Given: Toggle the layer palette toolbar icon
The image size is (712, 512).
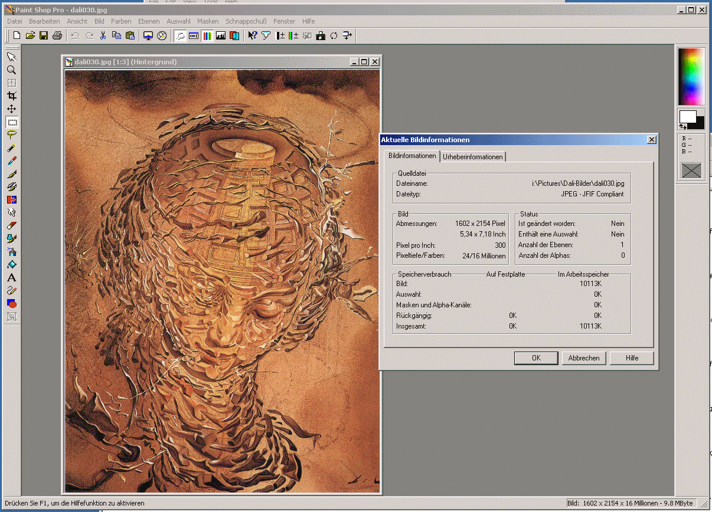Looking at the screenshot, I should click(x=234, y=35).
